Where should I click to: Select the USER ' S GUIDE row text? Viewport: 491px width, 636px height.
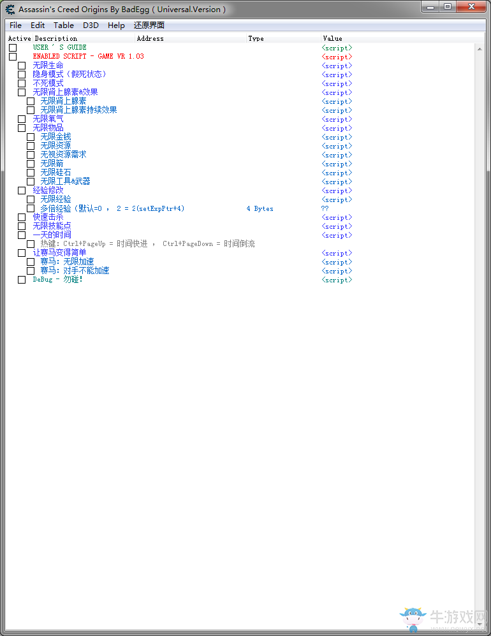(60, 47)
